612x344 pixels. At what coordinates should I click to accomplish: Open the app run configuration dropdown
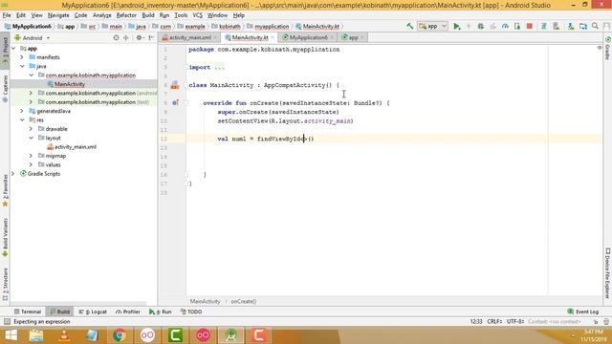432,26
